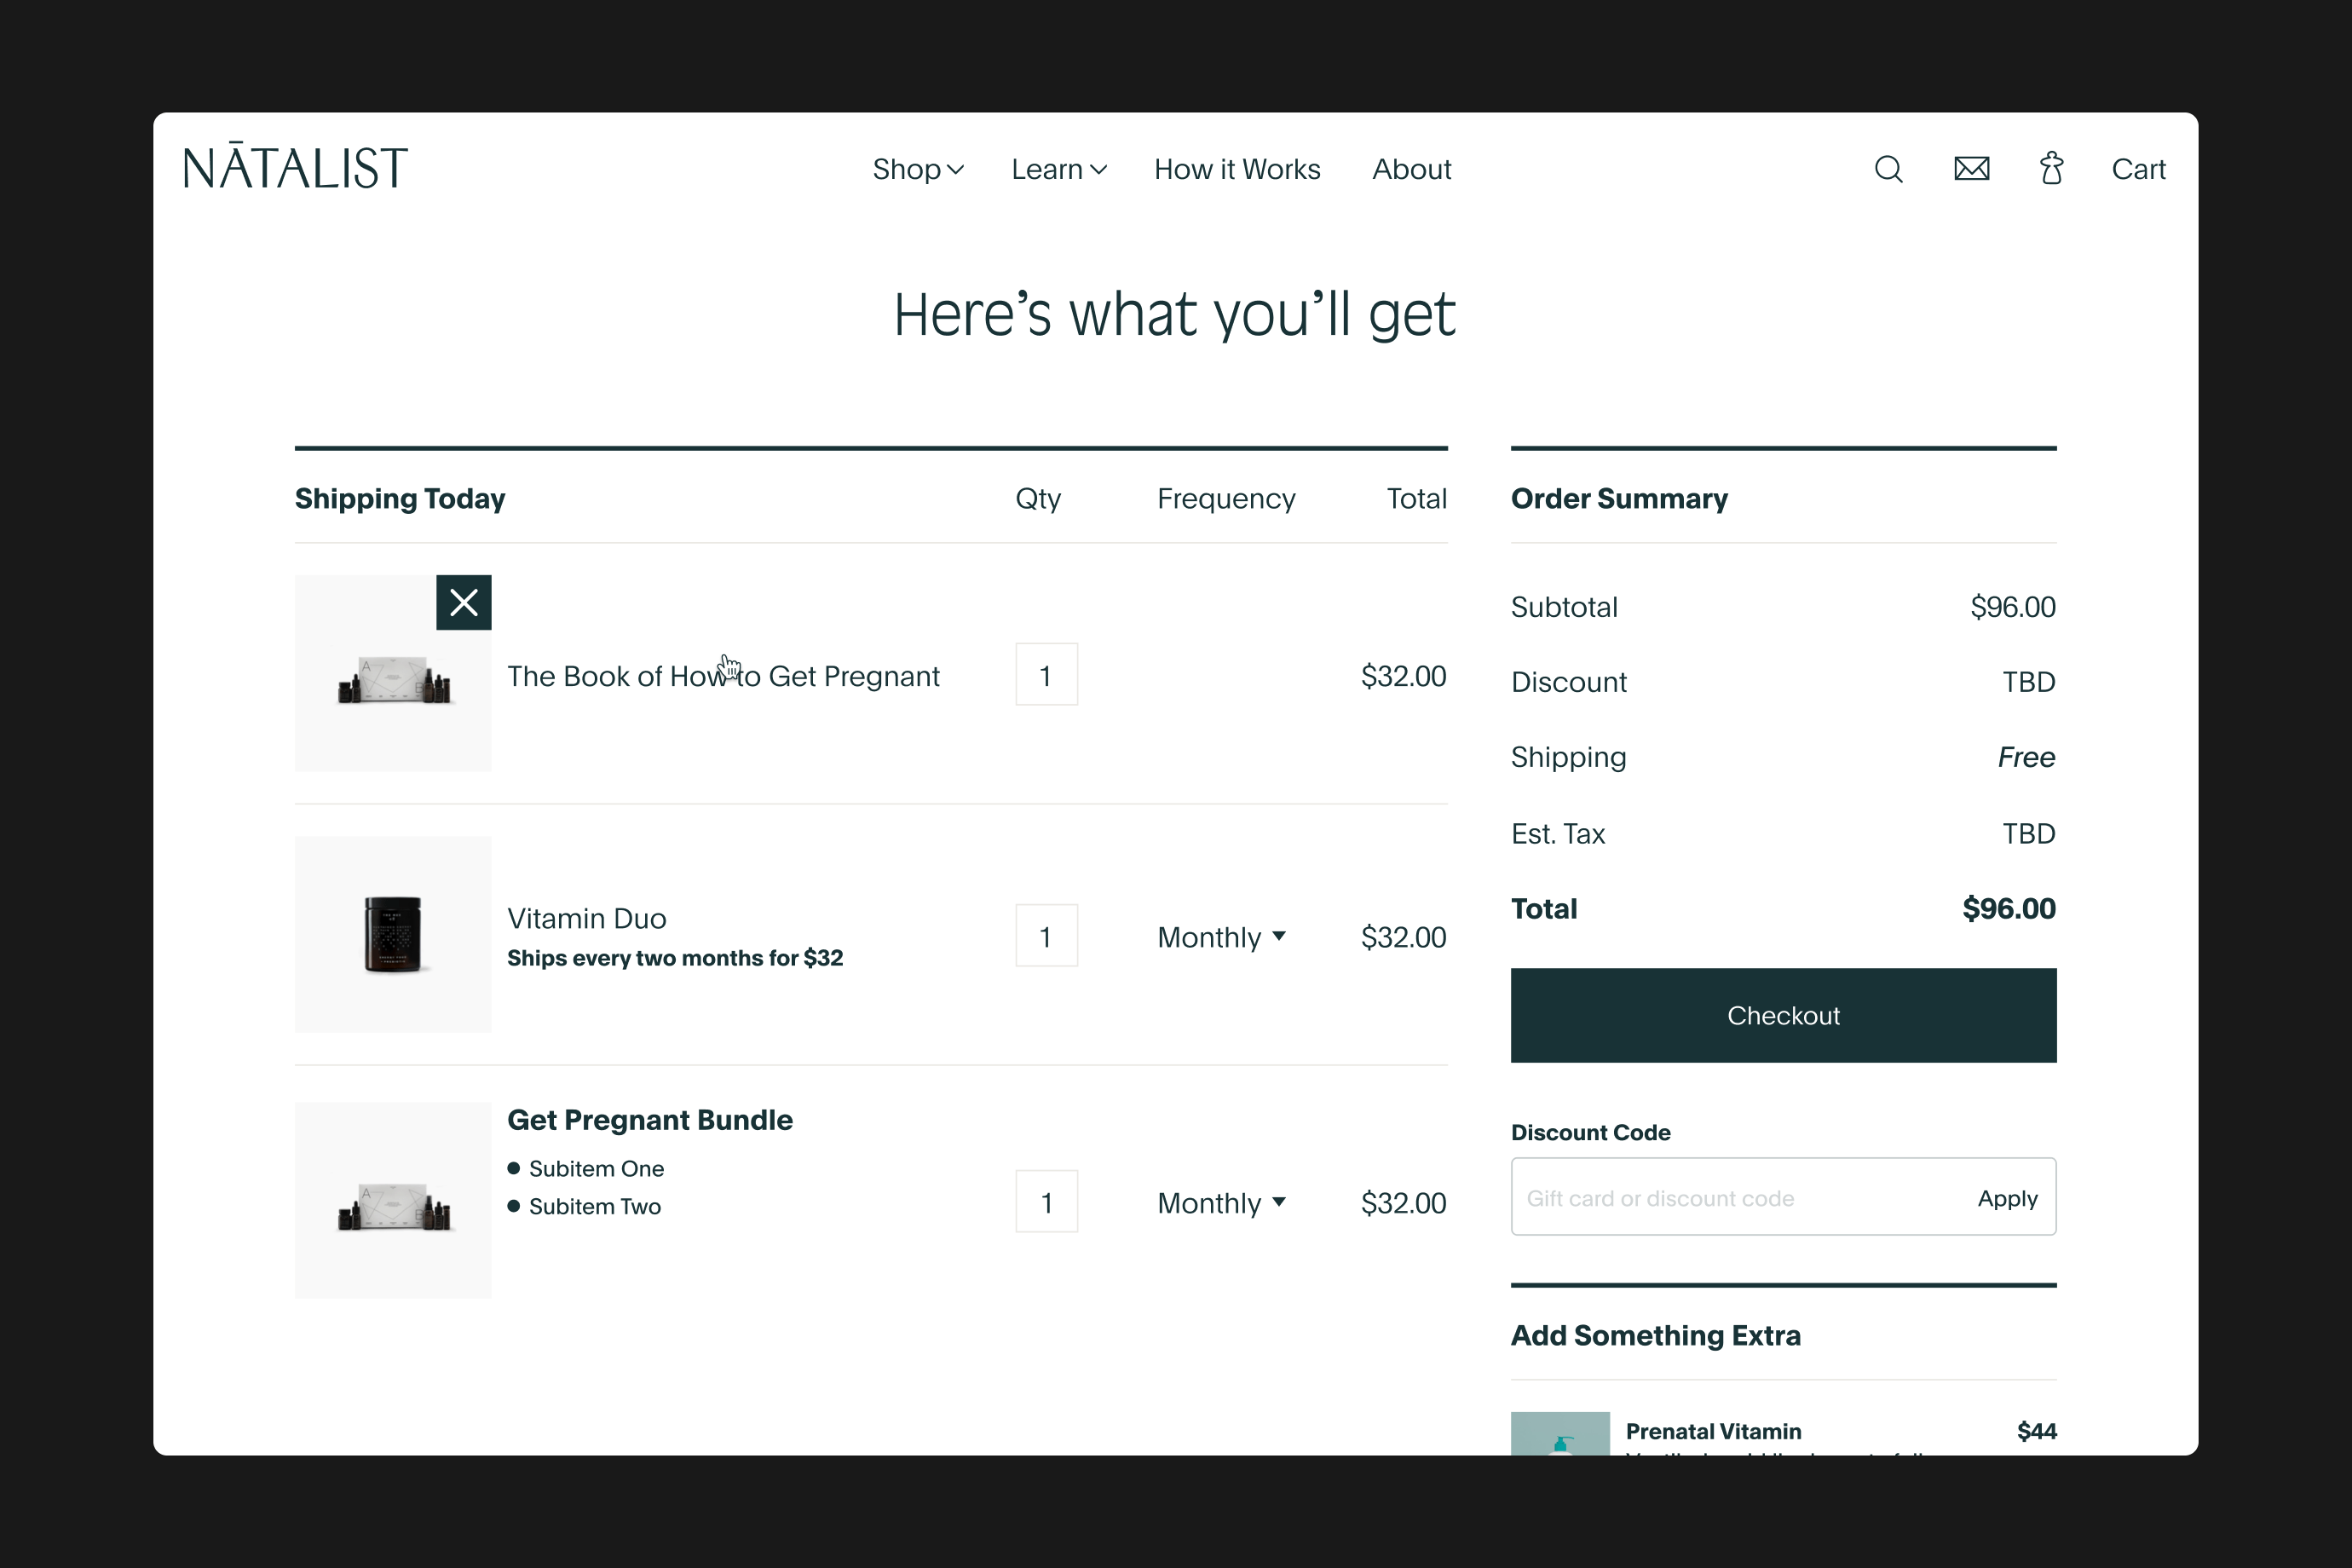Click the account person icon
This screenshot has width=2352, height=1568.
pyautogui.click(x=2051, y=169)
